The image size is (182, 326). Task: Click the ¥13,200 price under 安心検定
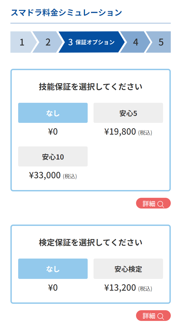(120, 288)
